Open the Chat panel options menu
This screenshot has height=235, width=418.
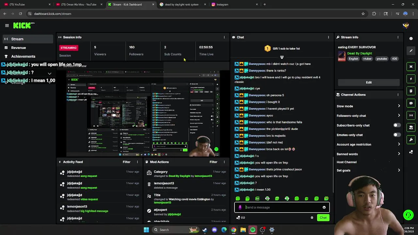329,37
